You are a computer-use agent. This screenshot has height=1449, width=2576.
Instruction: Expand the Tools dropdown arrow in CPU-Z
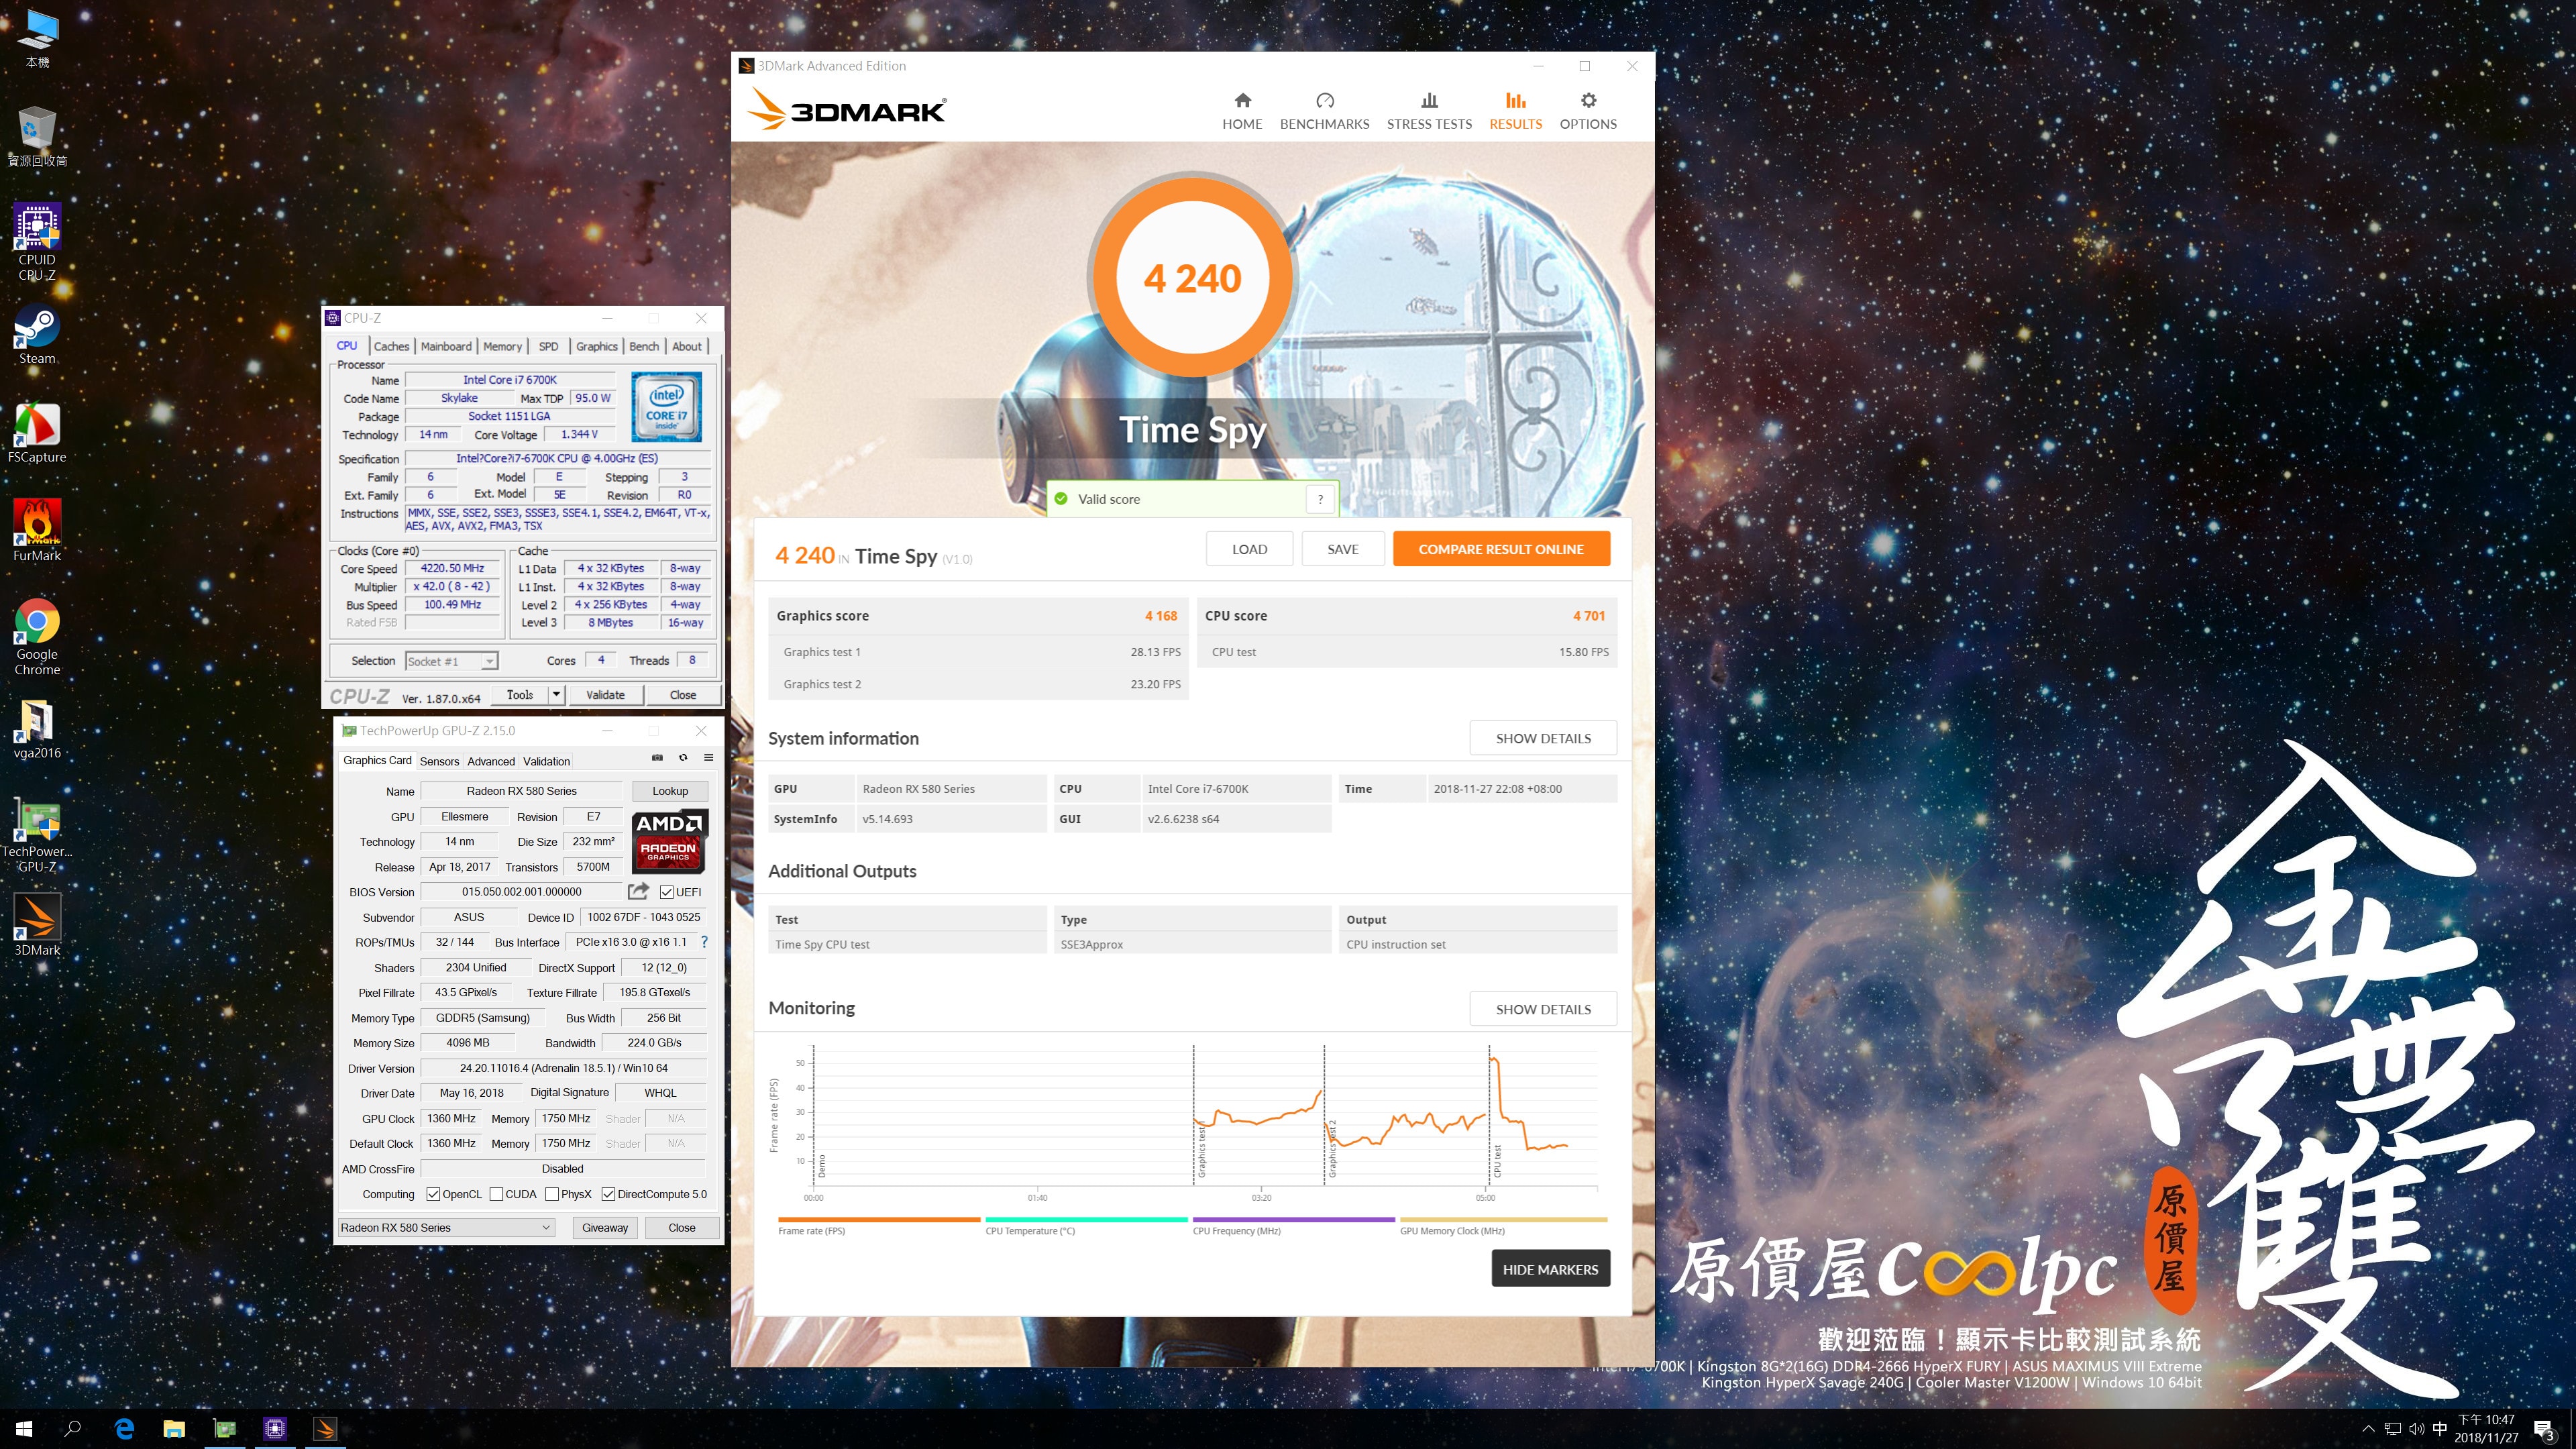point(557,694)
